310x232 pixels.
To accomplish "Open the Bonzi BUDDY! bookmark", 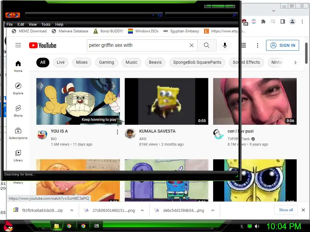I will tap(108, 31).
